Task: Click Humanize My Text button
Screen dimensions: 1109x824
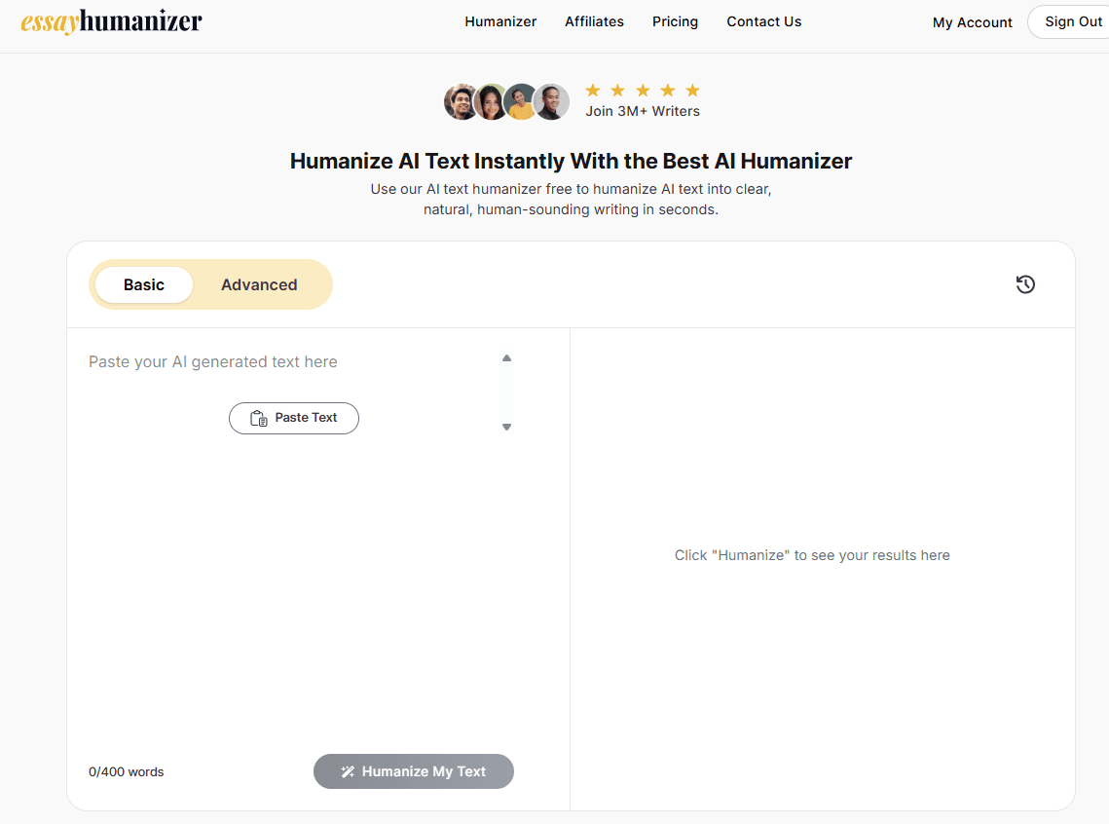Action: [x=414, y=771]
